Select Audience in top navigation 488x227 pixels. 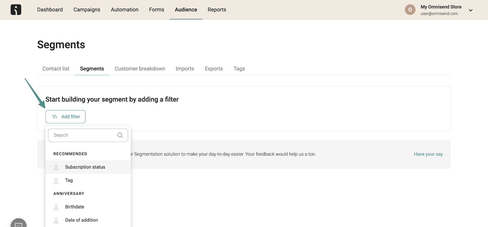[x=186, y=10]
